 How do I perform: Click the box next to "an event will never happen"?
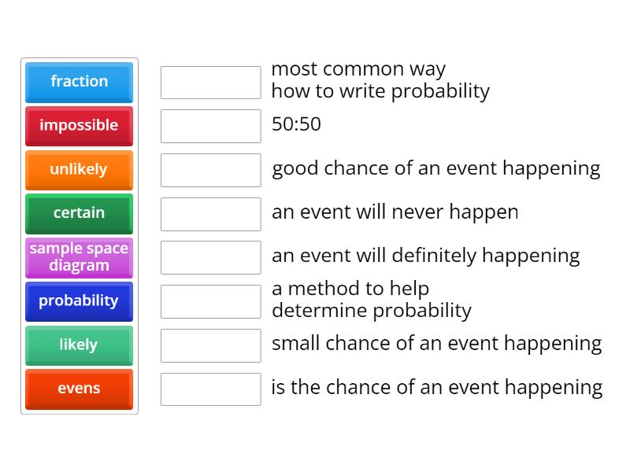click(210, 212)
